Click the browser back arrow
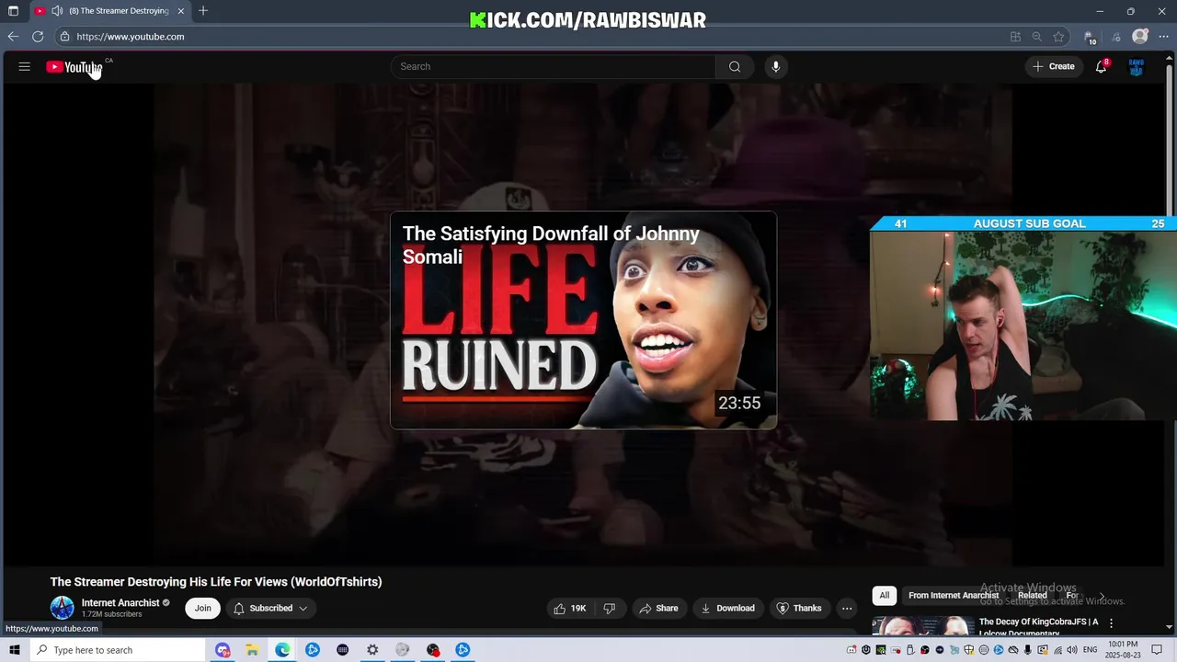The height and width of the screenshot is (662, 1177). coord(13,37)
